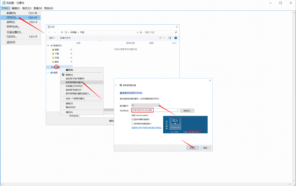The height and width of the screenshot is (186, 296).
Task: Open the 组织 dropdown in toolbar
Action: click(52, 38)
